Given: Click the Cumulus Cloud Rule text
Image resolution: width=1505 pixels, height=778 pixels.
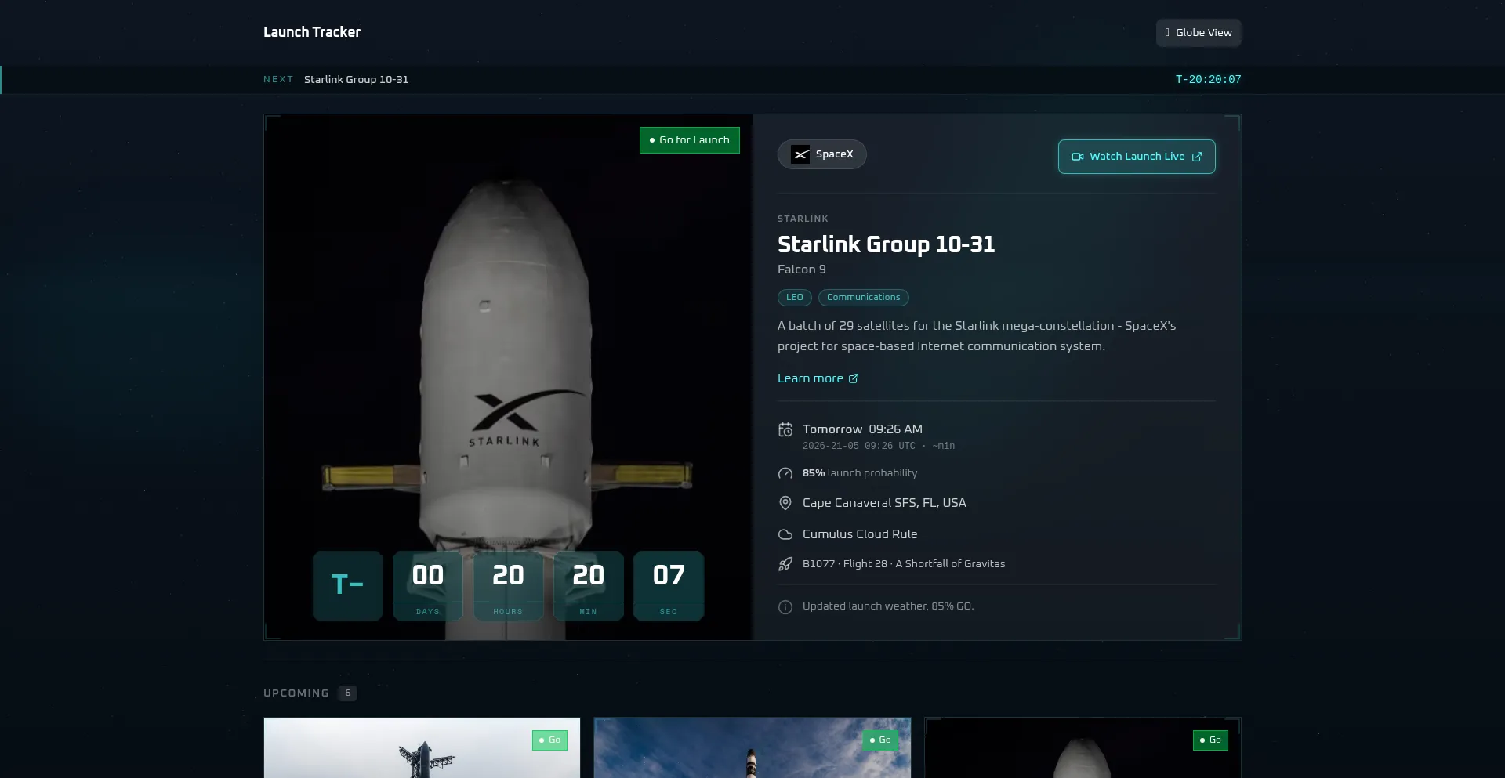Looking at the screenshot, I should coord(860,534).
